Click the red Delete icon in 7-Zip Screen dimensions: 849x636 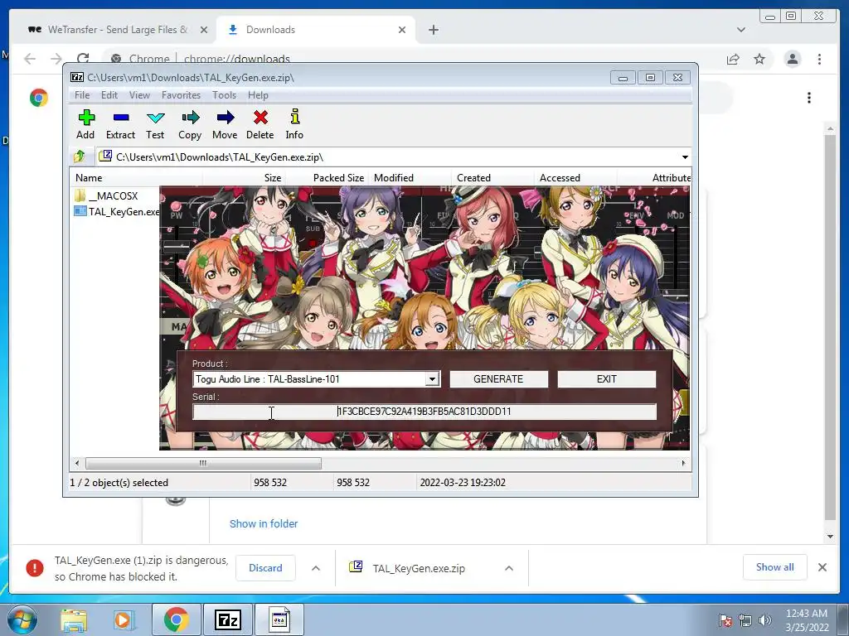click(260, 124)
